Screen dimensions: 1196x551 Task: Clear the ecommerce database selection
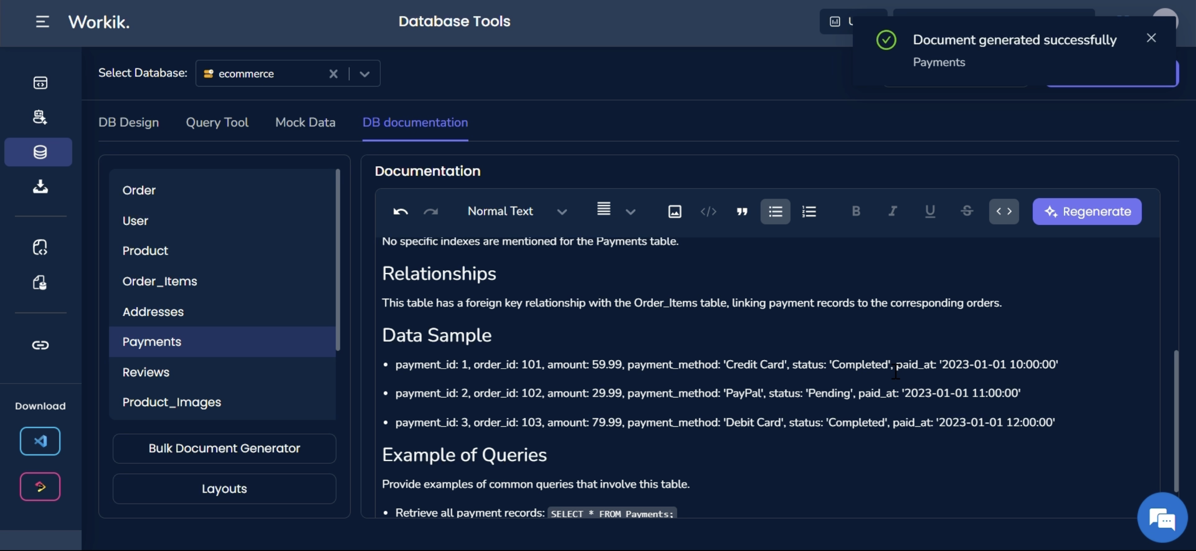point(333,74)
